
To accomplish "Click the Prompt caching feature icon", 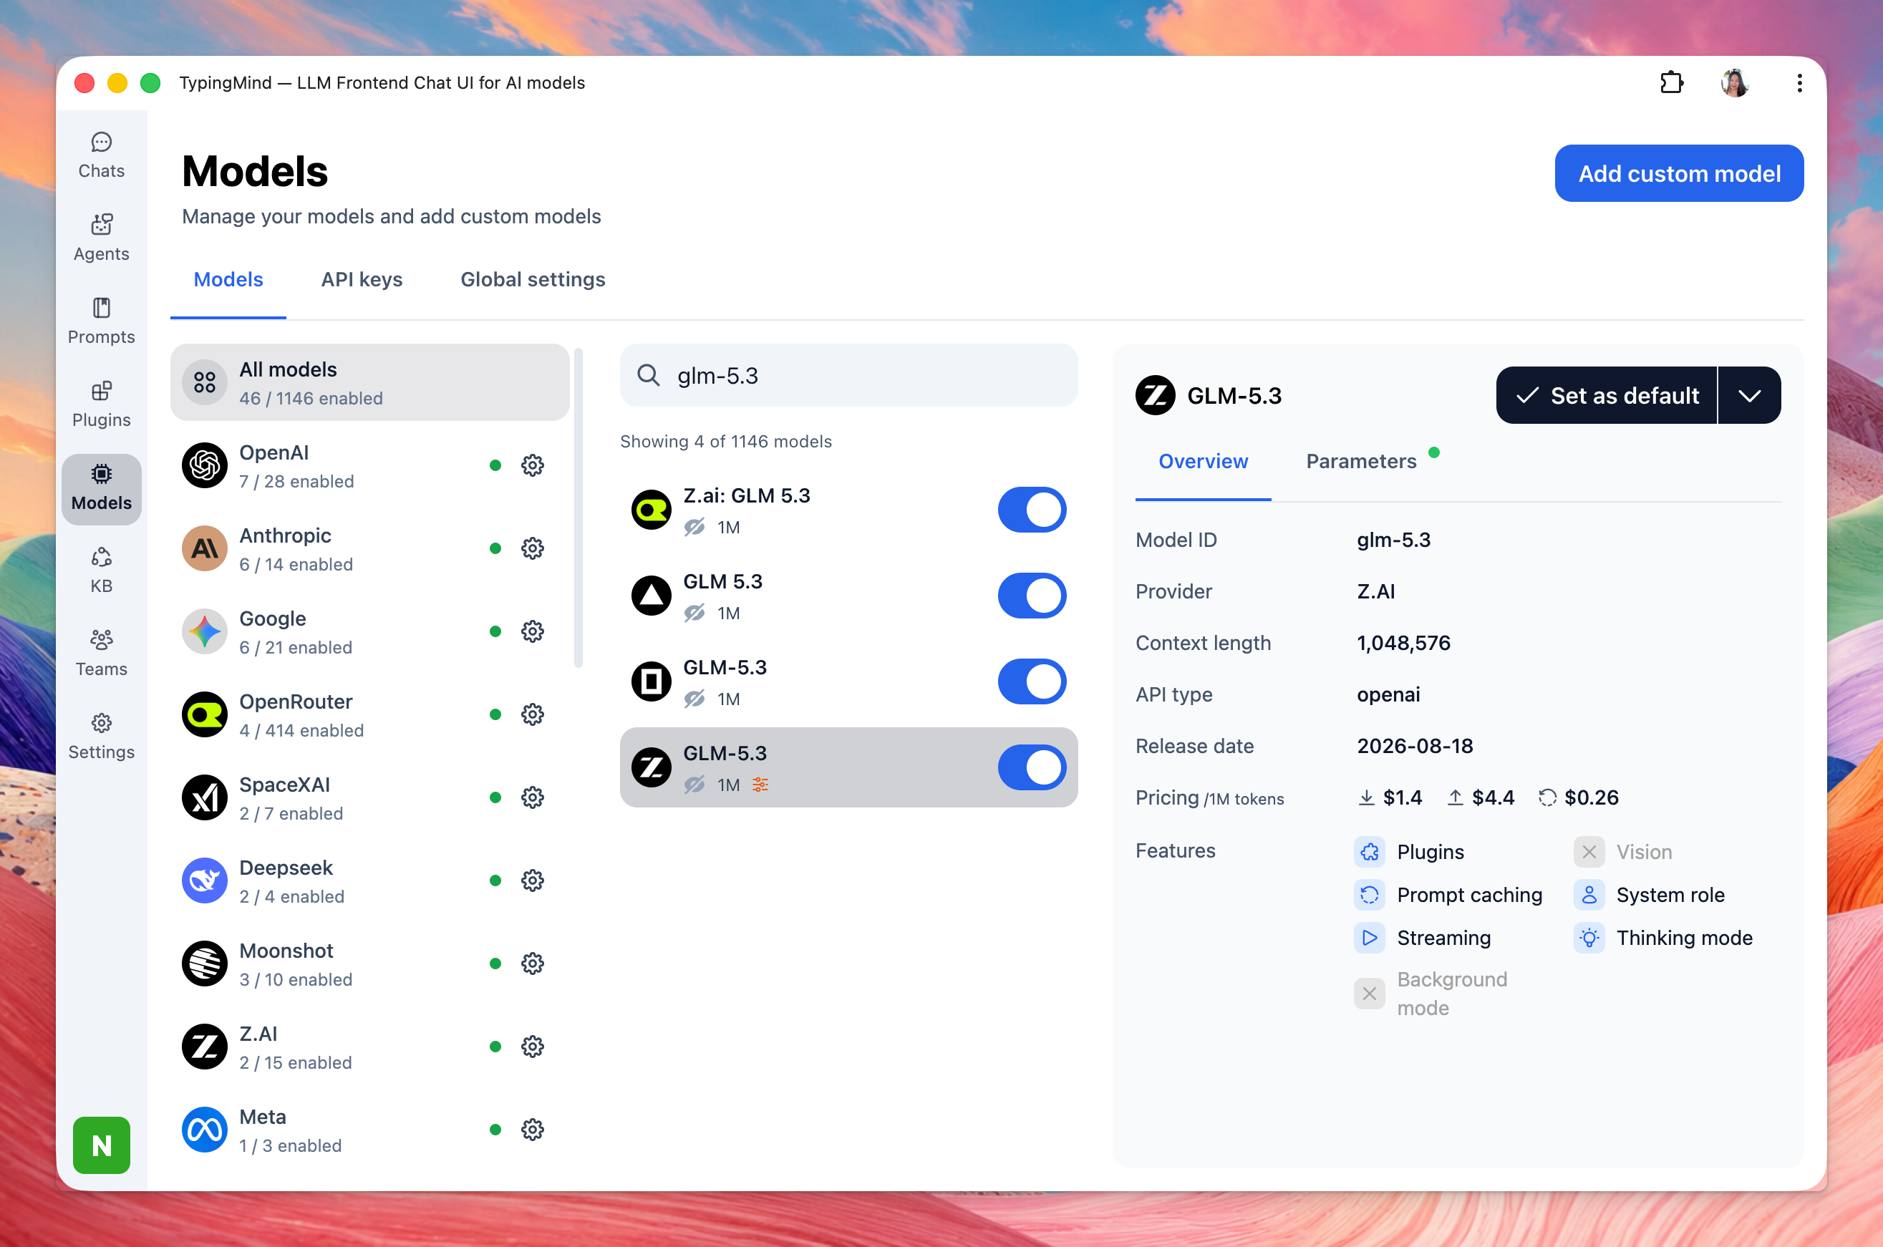I will 1370,895.
